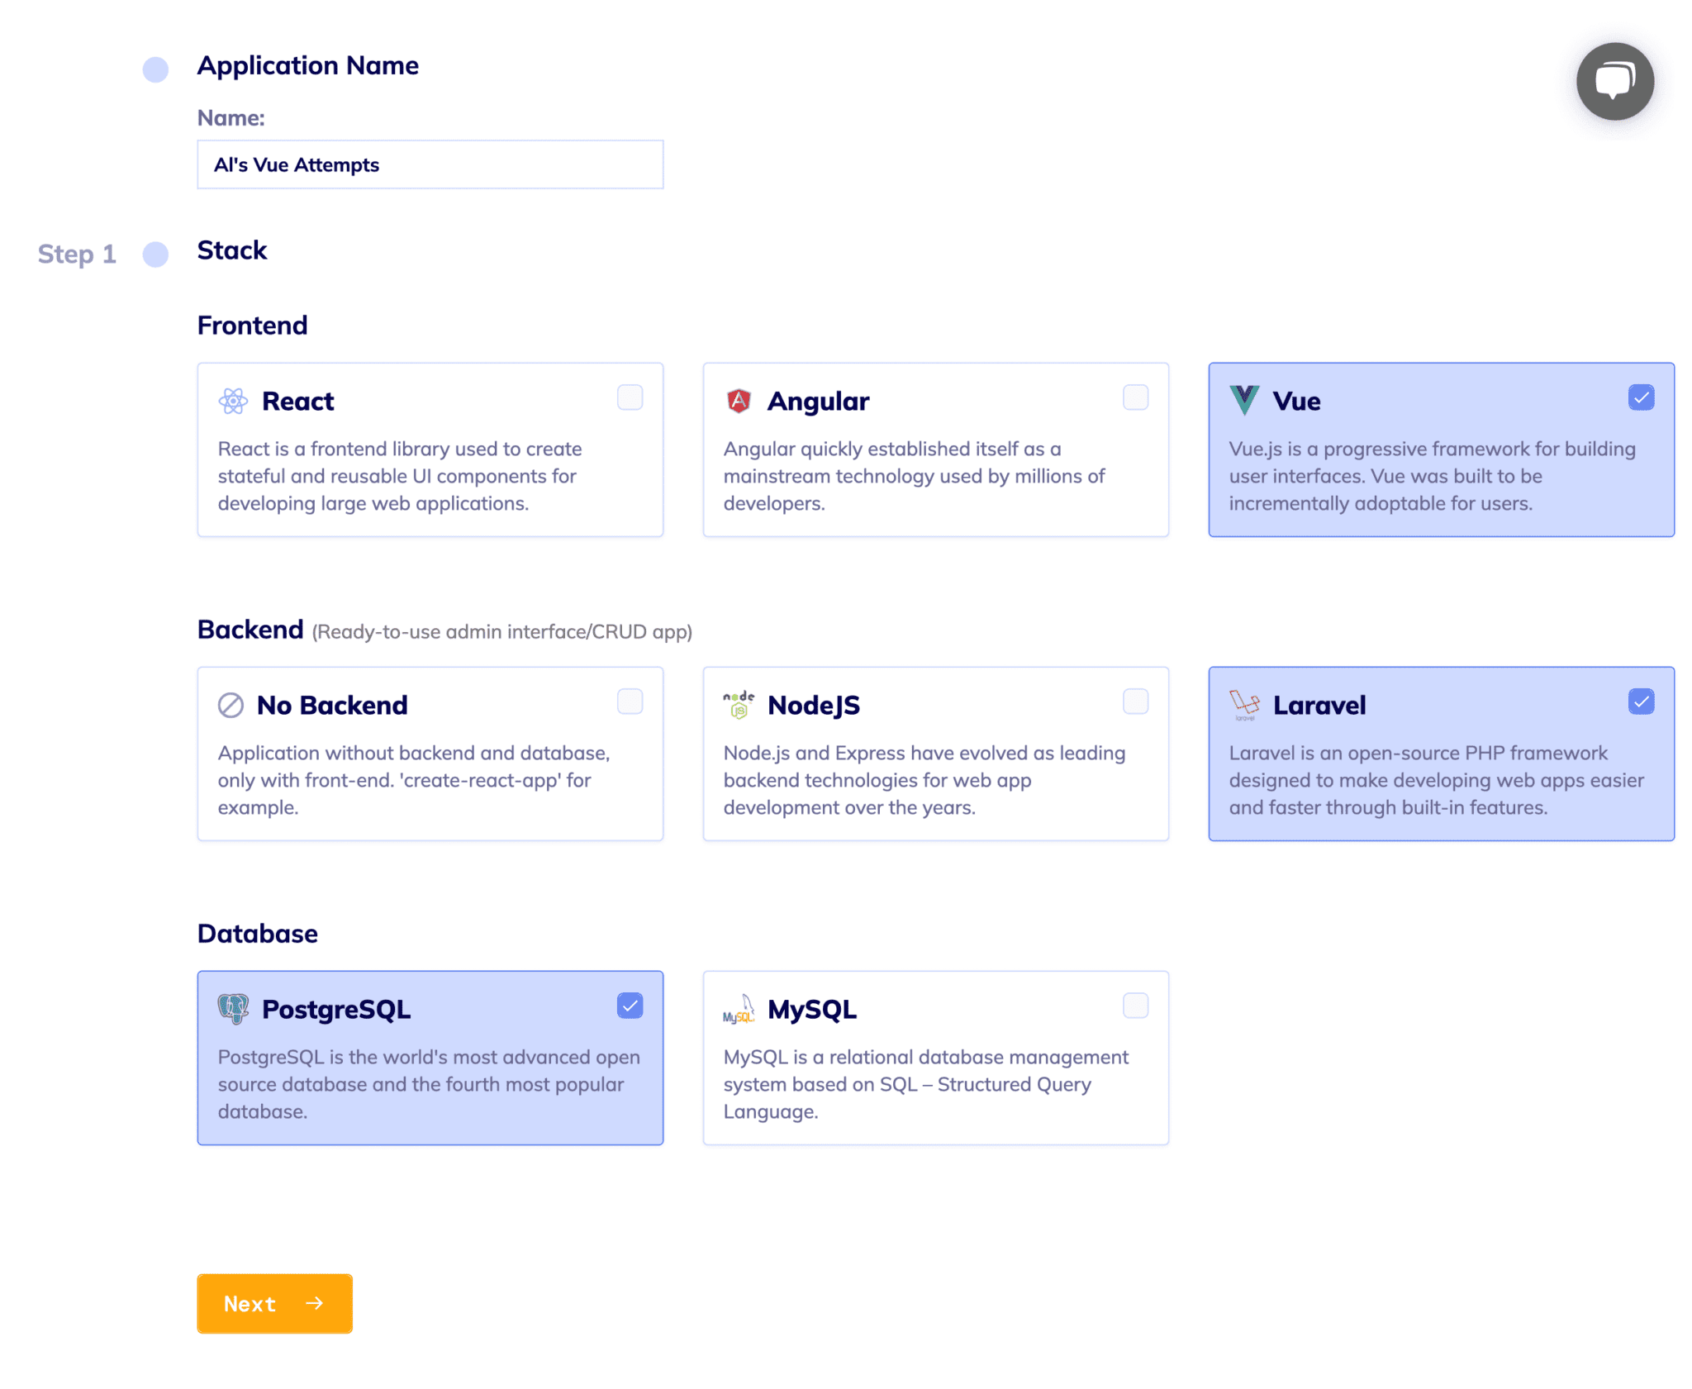Click the NodeJS hexagon logo
1692x1389 pixels.
pos(738,704)
